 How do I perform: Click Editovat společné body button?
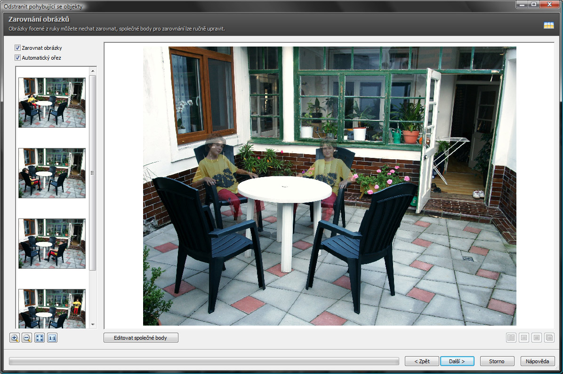pyautogui.click(x=141, y=337)
